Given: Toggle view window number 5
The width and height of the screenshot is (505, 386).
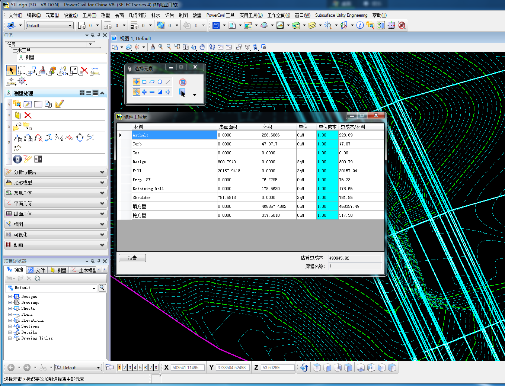Looking at the screenshot, I should (x=140, y=367).
